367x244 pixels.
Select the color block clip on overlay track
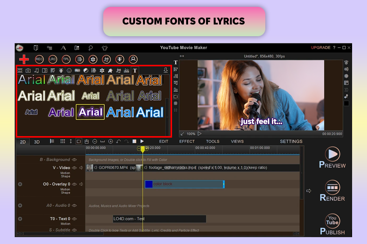coord(185,184)
